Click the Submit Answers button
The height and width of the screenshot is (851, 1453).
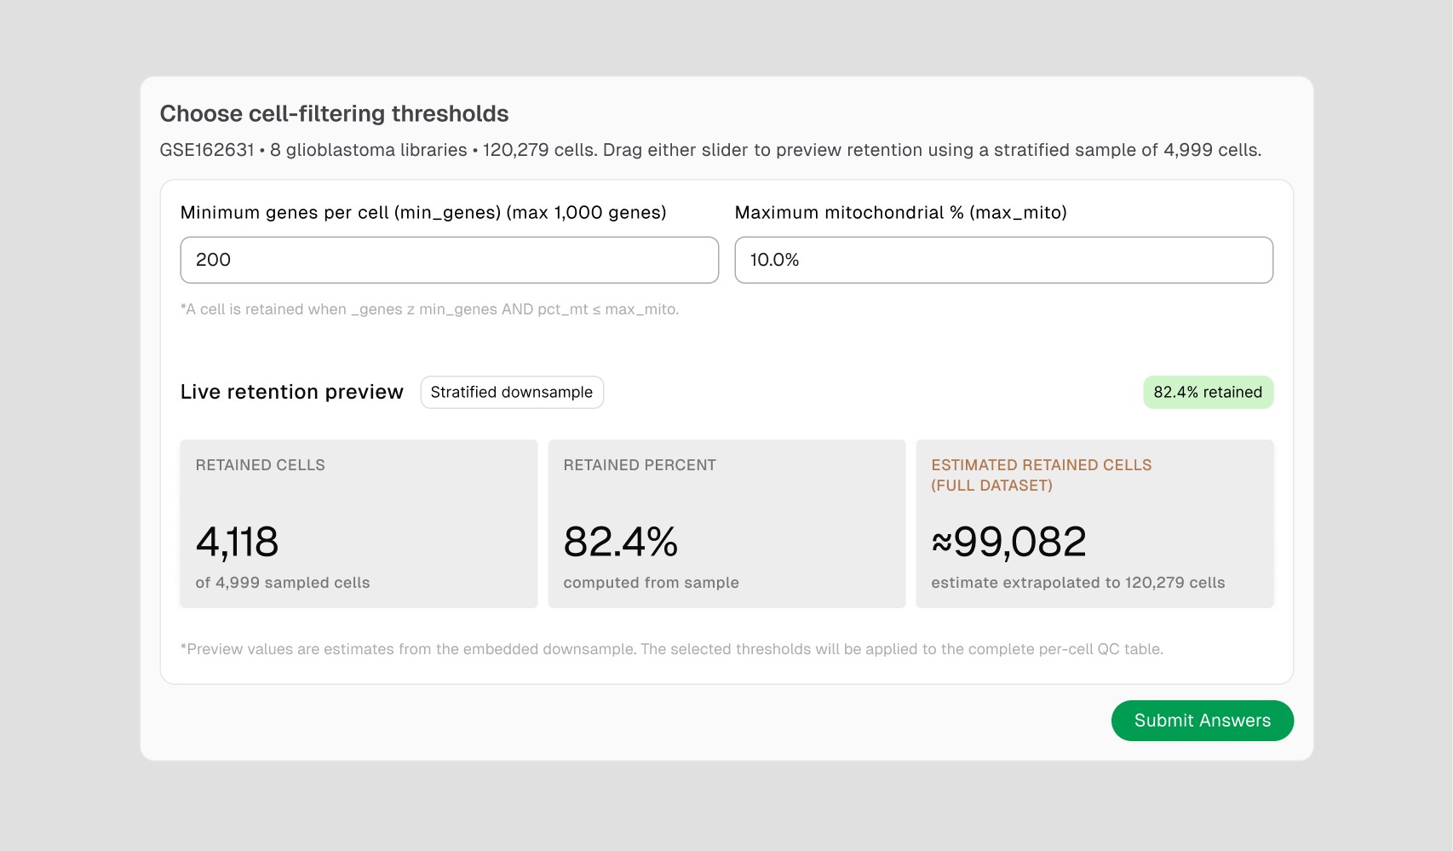[x=1203, y=721]
